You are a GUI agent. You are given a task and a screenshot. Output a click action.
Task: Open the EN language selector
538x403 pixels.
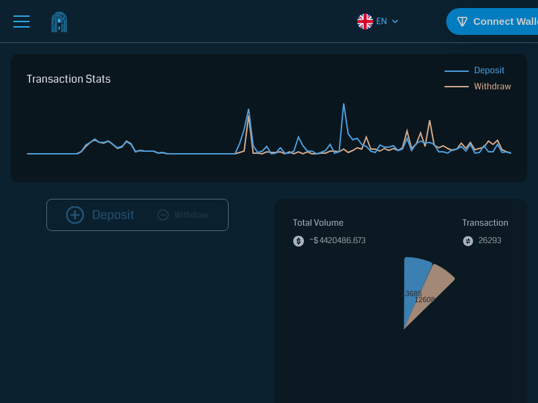point(381,21)
